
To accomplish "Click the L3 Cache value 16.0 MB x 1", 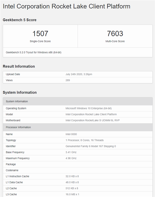I will 73,194.
